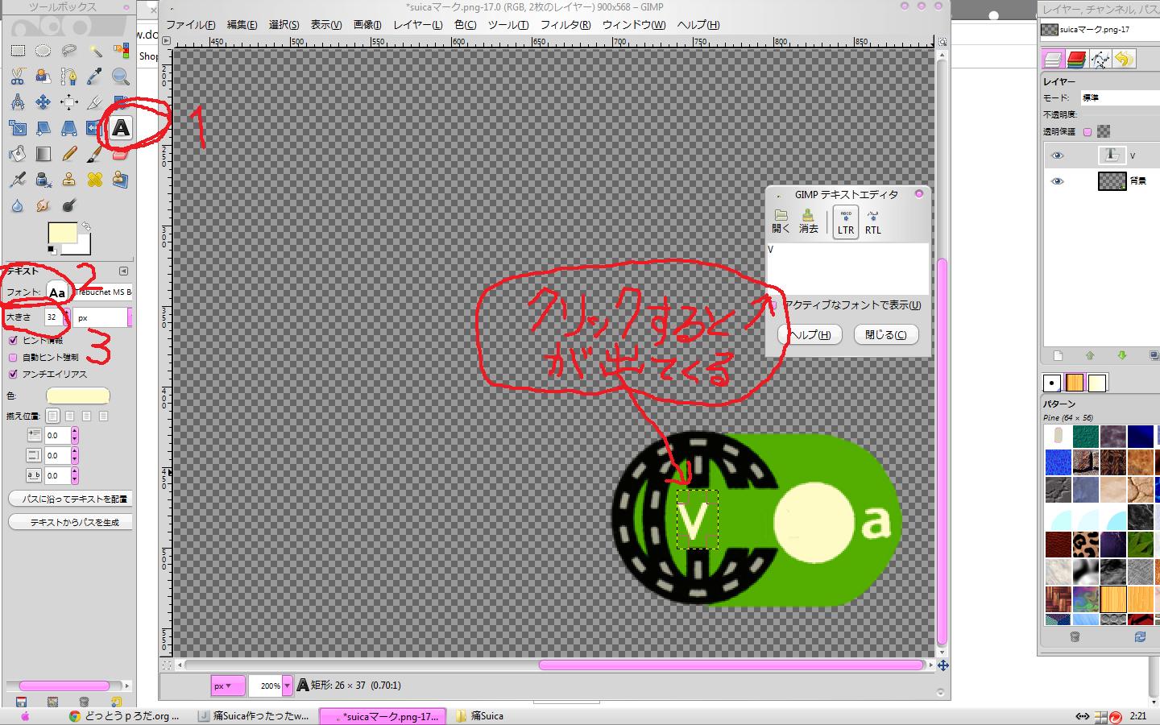Select the Perspective tool
This screenshot has width=1160, height=725.
coord(69,128)
